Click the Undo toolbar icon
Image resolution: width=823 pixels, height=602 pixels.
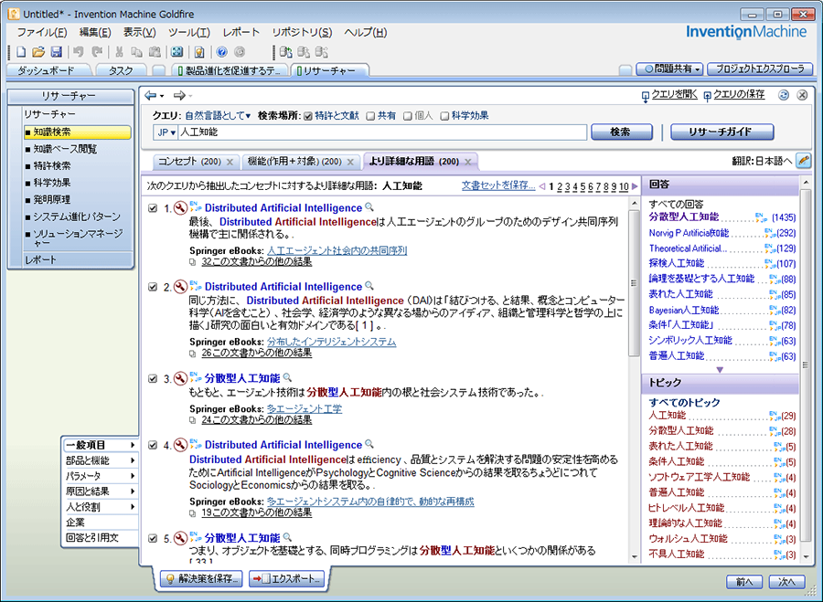click(x=79, y=52)
